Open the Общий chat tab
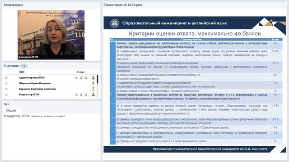 [x=11, y=111]
